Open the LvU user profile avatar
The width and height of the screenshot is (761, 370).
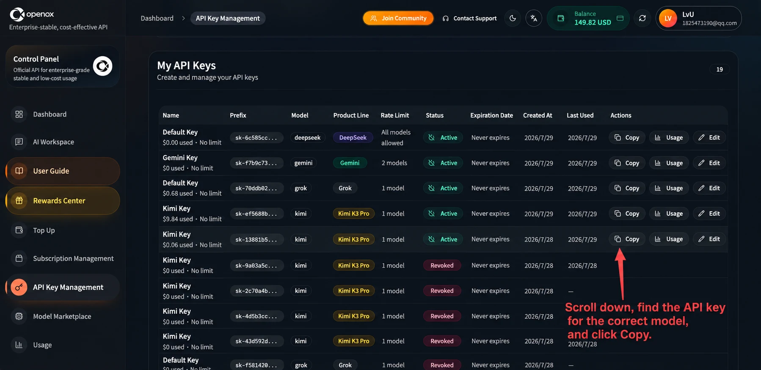click(668, 18)
